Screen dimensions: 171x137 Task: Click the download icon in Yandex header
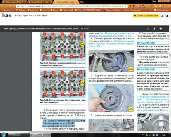click(x=161, y=16)
